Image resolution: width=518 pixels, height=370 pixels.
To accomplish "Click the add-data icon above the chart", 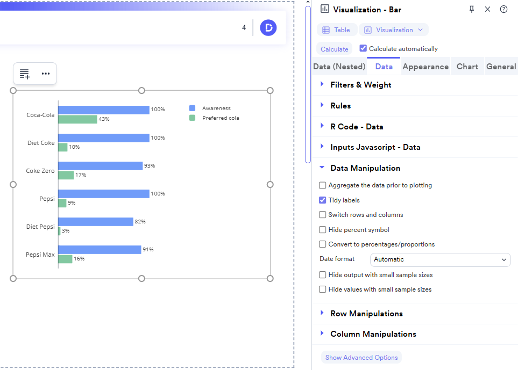I will pos(25,74).
